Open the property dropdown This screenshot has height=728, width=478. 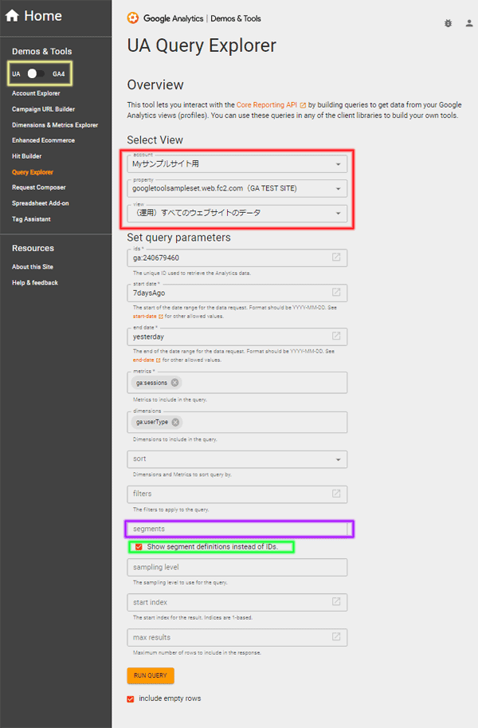pyautogui.click(x=237, y=188)
